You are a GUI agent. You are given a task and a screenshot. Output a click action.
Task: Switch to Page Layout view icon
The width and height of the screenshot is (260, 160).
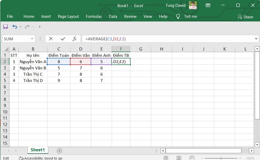pyautogui.click(x=179, y=158)
